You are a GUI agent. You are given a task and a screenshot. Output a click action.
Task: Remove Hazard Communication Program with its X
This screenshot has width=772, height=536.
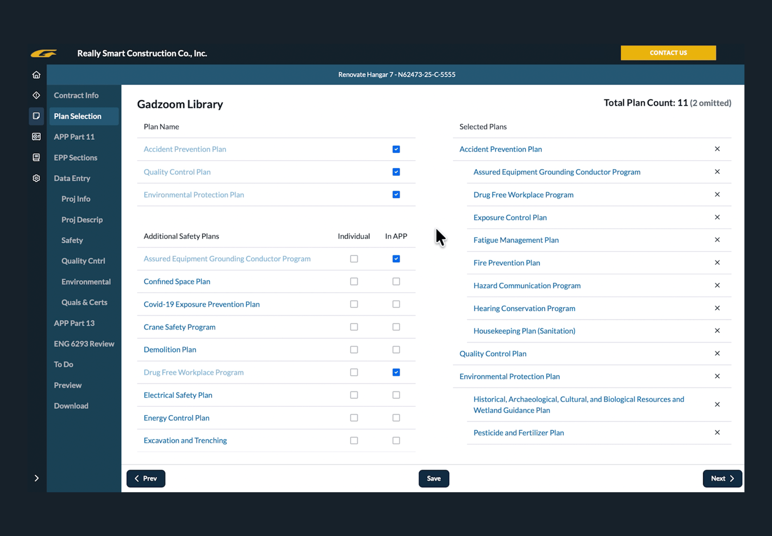717,285
